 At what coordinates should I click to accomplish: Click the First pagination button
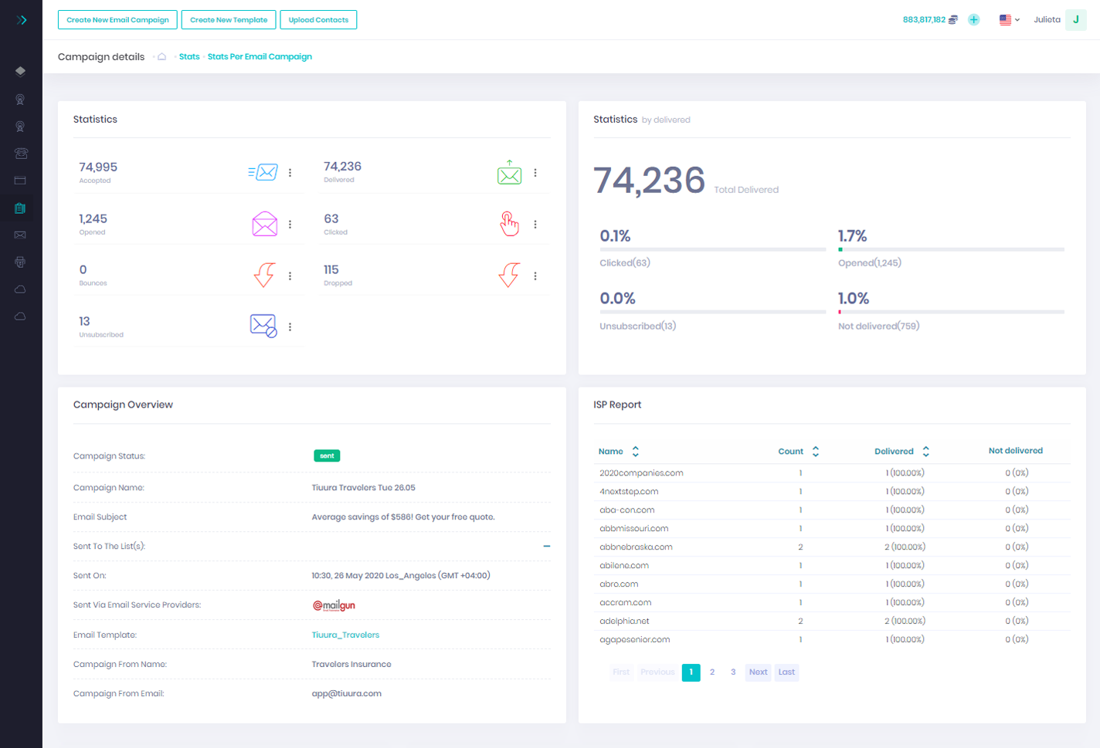tap(621, 672)
